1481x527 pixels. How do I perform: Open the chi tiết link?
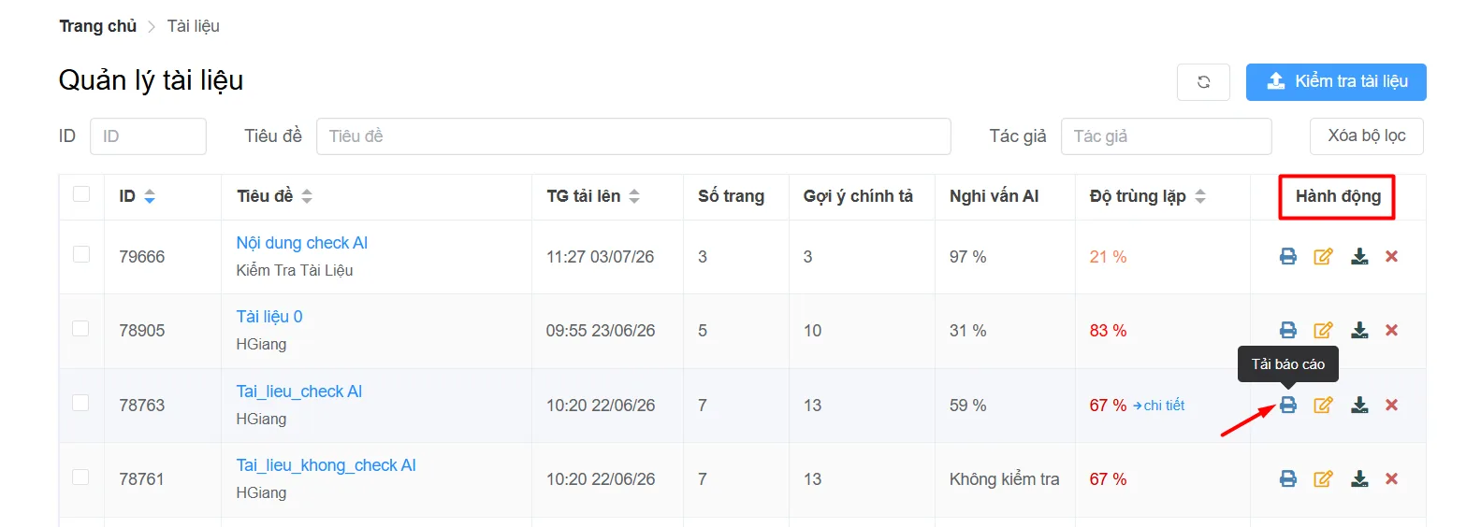(1159, 406)
